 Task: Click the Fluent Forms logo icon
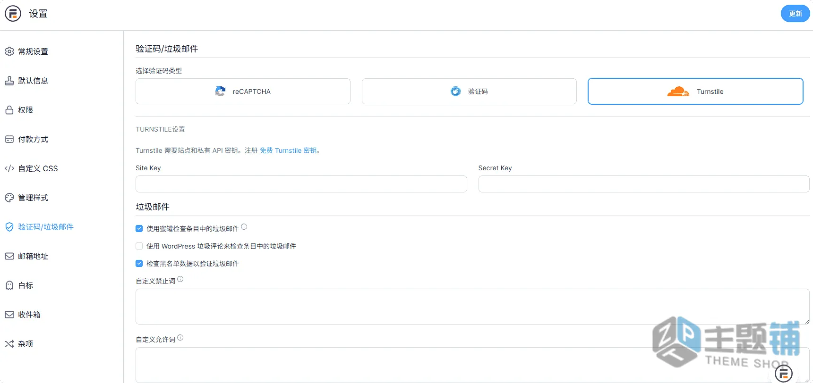click(13, 14)
